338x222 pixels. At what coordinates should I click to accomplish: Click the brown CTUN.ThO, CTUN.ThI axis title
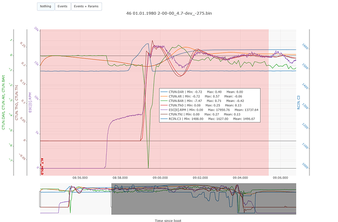[x=17, y=102]
